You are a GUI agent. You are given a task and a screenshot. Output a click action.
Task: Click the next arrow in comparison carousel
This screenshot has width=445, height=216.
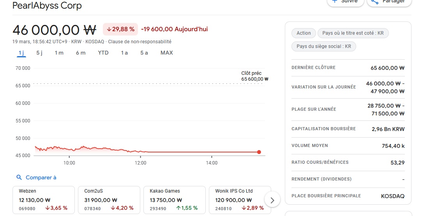coord(272,200)
